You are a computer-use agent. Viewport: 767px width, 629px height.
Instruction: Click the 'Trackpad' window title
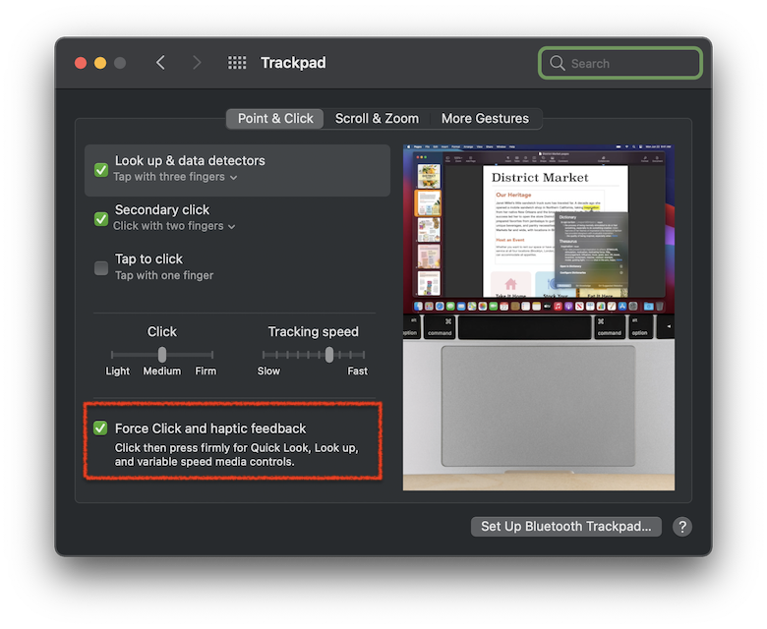click(x=293, y=63)
